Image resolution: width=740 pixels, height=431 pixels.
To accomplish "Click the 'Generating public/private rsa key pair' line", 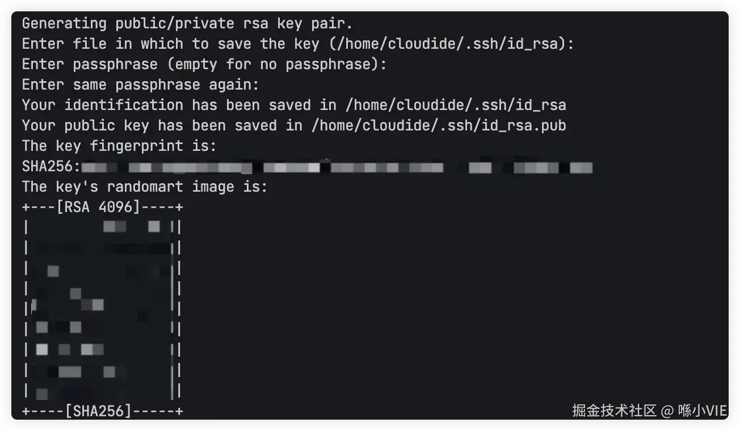I will pyautogui.click(x=187, y=24).
